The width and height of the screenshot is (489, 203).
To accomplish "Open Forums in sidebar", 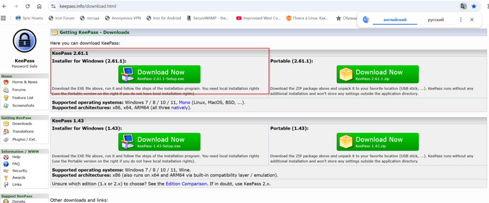I will click(19, 90).
